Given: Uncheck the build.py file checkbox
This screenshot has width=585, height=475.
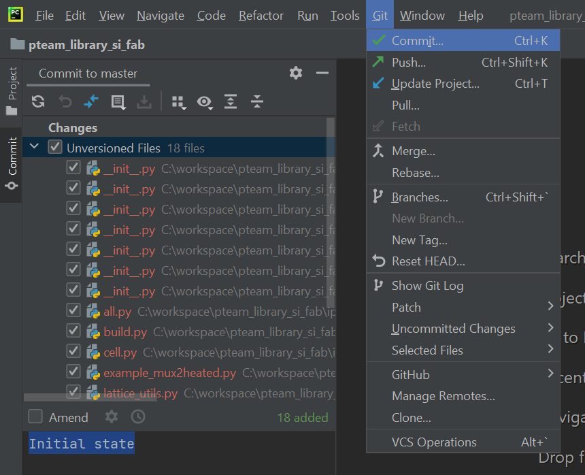Looking at the screenshot, I should 73,332.
